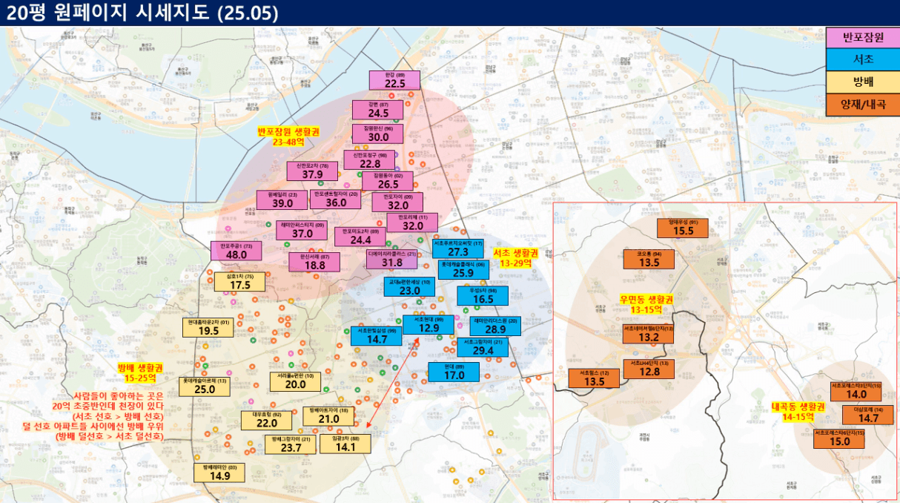Click the 서초네이처힐6단지 13.2 box
900x503 pixels.
[x=649, y=333]
